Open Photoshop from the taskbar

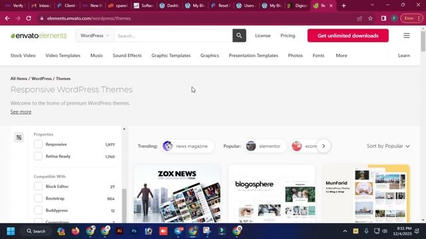tap(134, 231)
